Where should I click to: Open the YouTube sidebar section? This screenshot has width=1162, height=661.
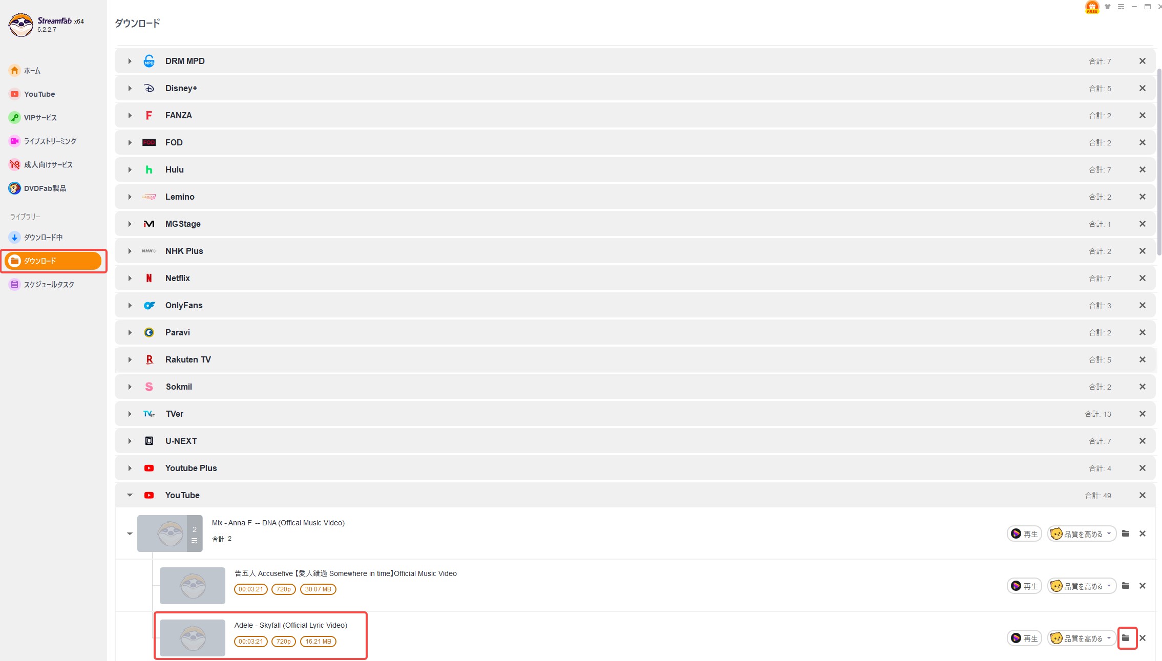(x=32, y=94)
